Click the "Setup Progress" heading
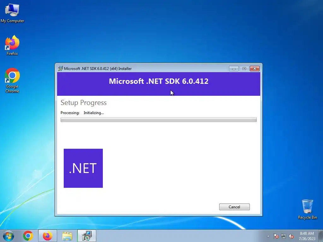 [83, 102]
